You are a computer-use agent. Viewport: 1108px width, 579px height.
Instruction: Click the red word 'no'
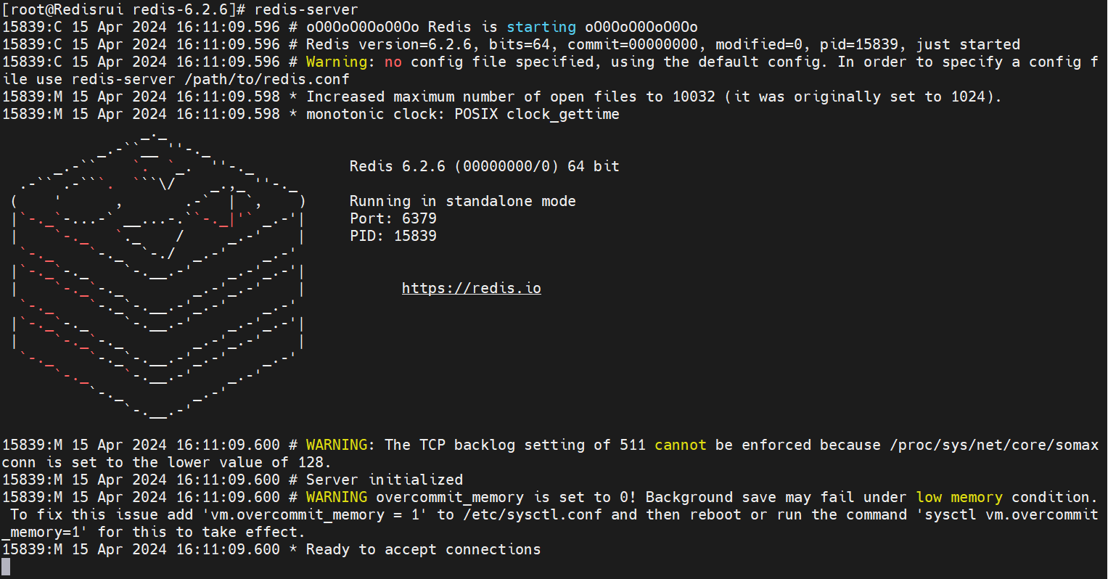coord(393,62)
